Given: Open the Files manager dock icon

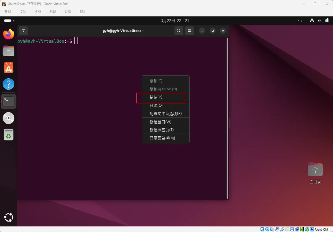Looking at the screenshot, I should [9, 51].
